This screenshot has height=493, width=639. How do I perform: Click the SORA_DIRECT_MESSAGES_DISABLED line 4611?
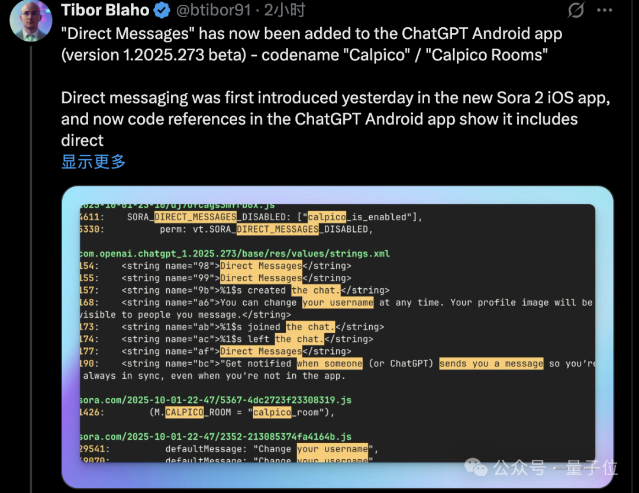tap(251, 217)
